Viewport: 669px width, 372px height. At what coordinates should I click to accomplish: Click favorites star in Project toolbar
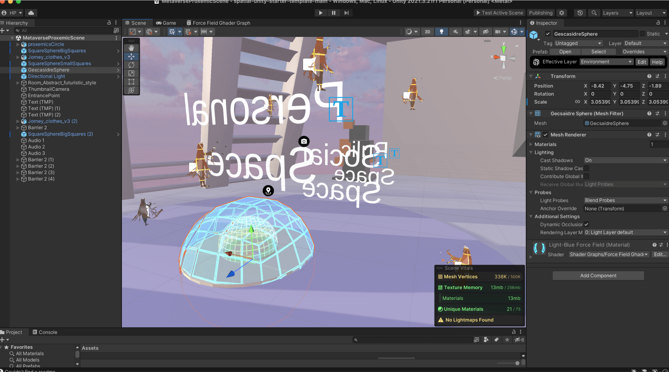point(507,340)
